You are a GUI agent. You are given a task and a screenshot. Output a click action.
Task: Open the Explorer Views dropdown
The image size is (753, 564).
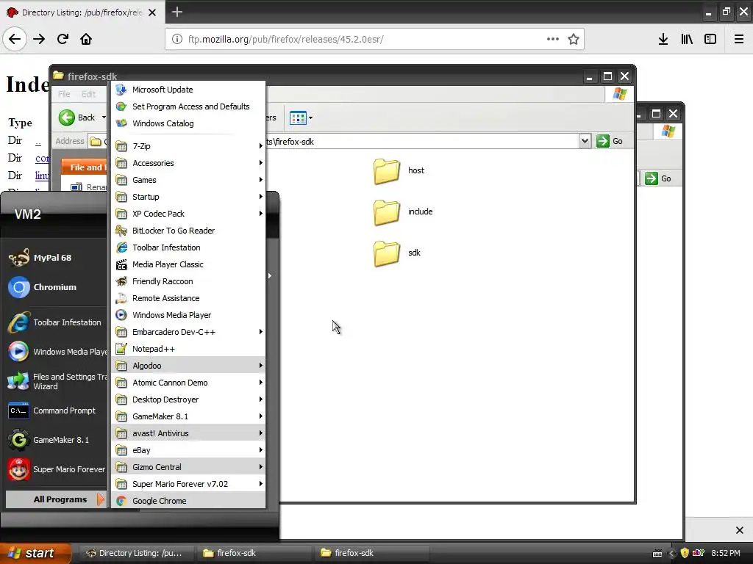310,117
